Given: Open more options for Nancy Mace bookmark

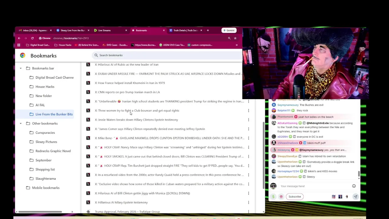Looking at the screenshot, I should coord(248,147).
